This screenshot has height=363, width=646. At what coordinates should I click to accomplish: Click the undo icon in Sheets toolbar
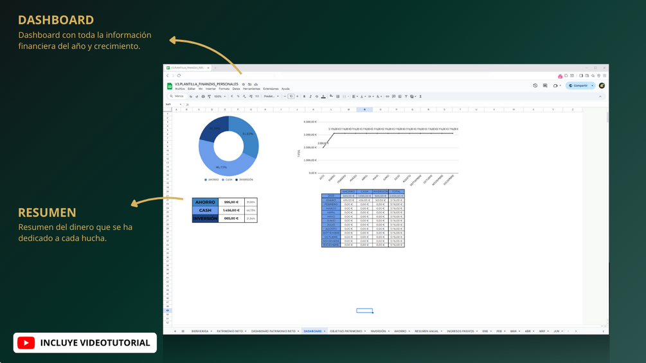tap(191, 96)
